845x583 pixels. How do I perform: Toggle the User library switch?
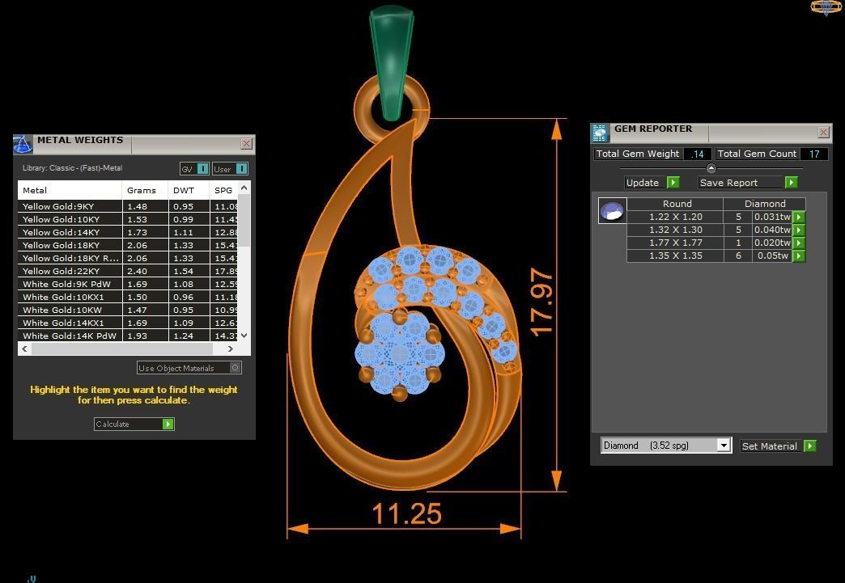tap(242, 168)
